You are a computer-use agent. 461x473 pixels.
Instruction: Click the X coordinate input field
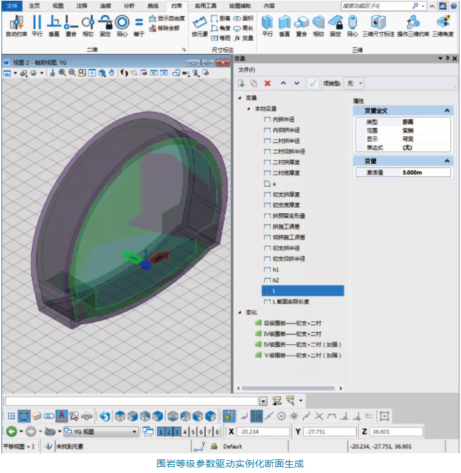[x=263, y=432]
